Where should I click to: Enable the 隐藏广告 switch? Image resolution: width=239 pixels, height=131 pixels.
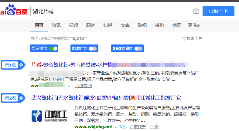pyautogui.click(x=93, y=49)
